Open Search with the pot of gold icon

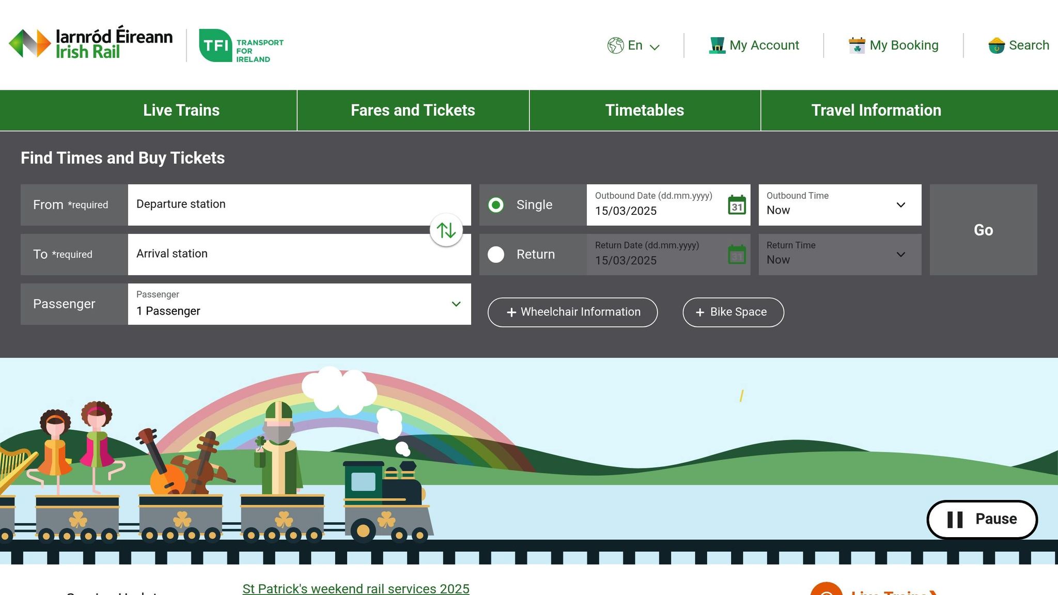pos(997,45)
